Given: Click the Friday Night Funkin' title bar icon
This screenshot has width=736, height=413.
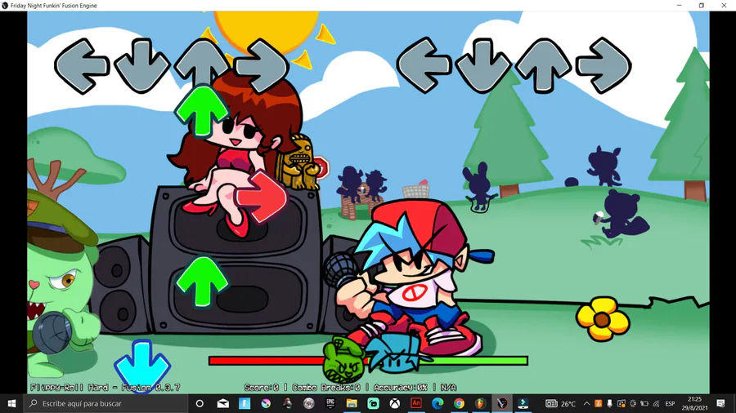Looking at the screenshot, I should [x=5, y=5].
